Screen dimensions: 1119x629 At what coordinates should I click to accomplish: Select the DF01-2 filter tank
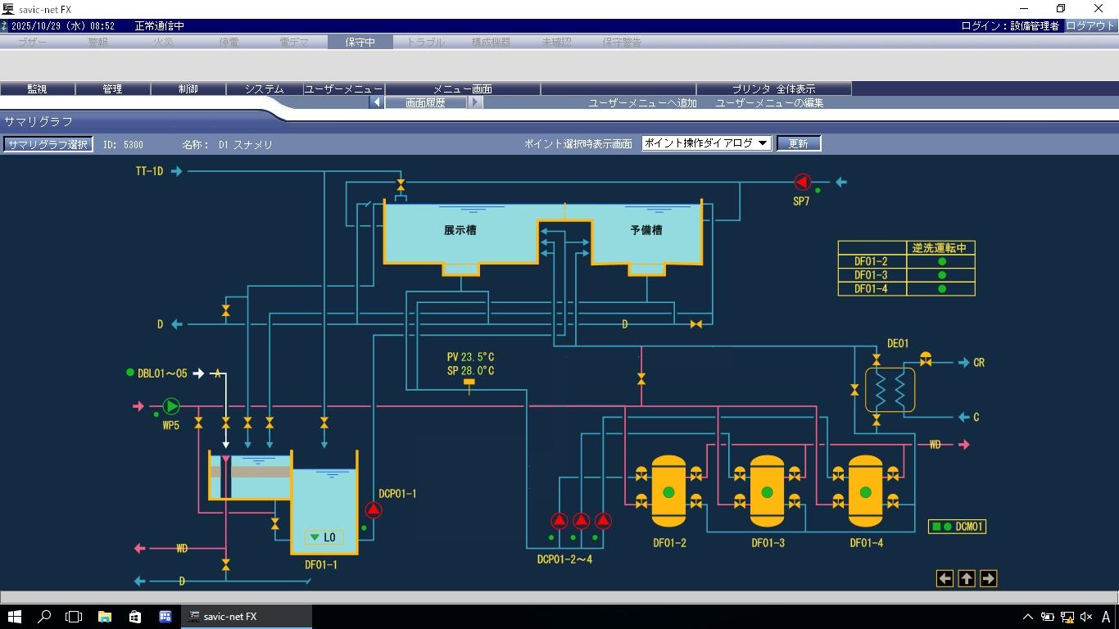pos(668,491)
